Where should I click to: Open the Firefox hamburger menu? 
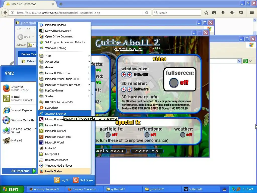pyautogui.click(x=252, y=13)
